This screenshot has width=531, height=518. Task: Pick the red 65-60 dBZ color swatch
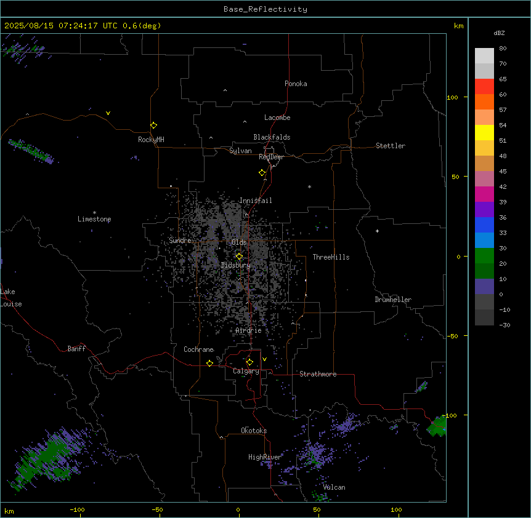point(484,87)
